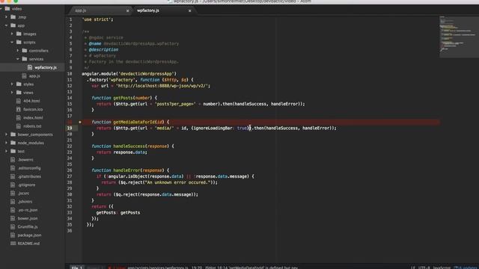This screenshot has height=269, width=479.
Task: Click the 404.html file icon
Action: [18, 101]
